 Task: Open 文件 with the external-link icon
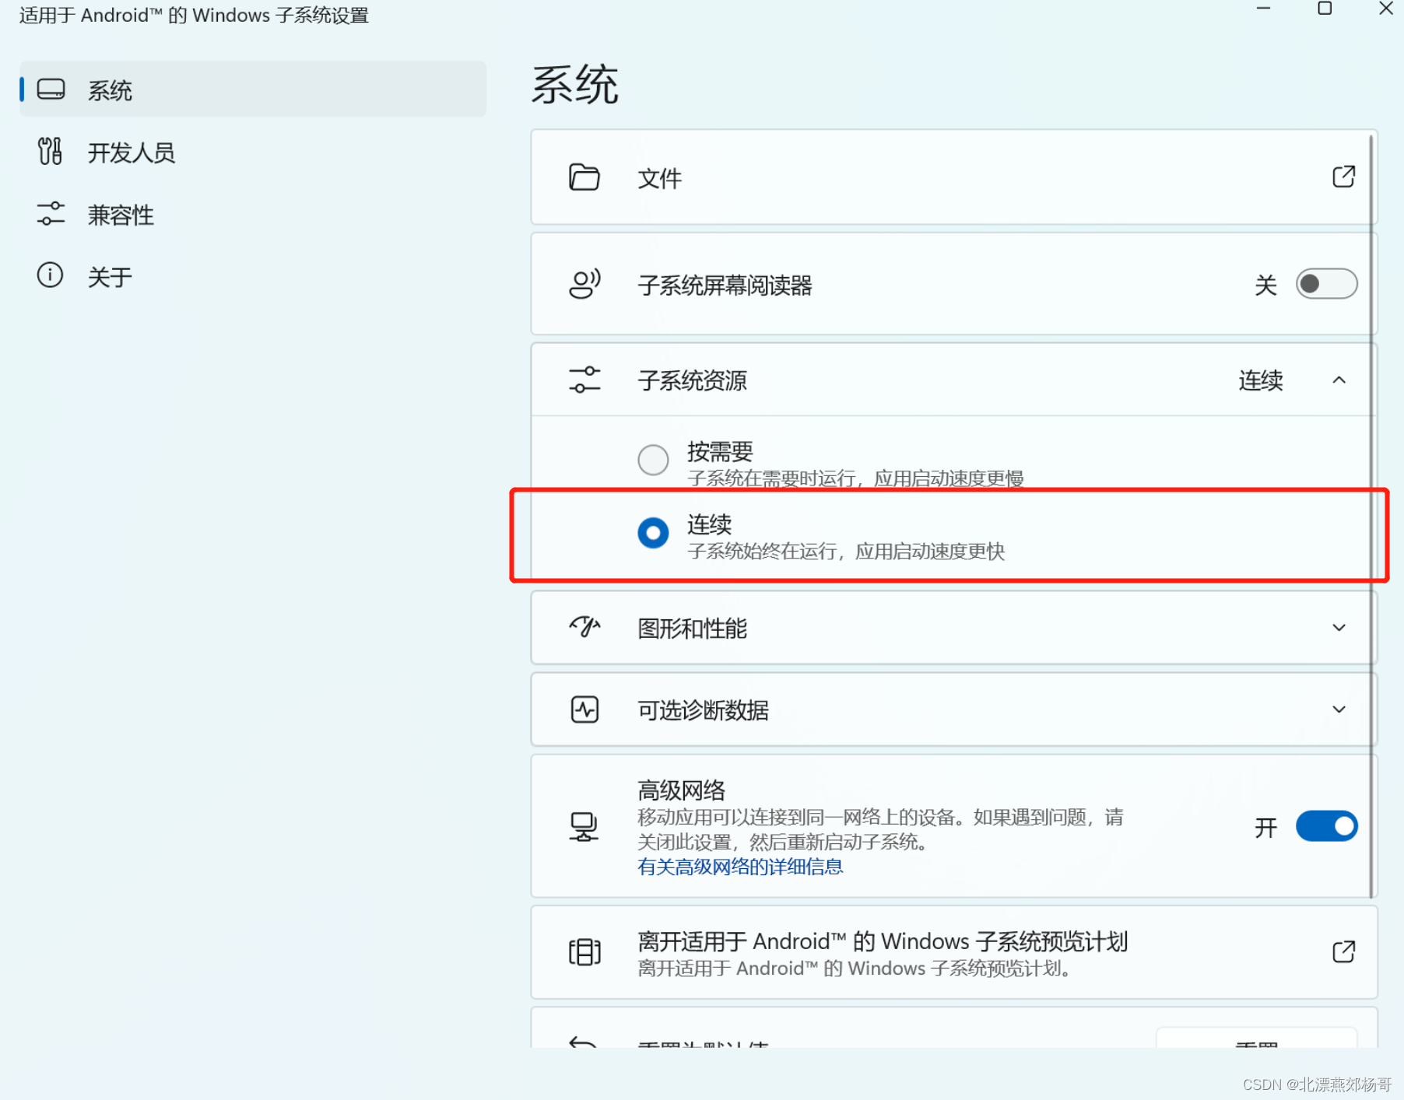(x=1343, y=177)
